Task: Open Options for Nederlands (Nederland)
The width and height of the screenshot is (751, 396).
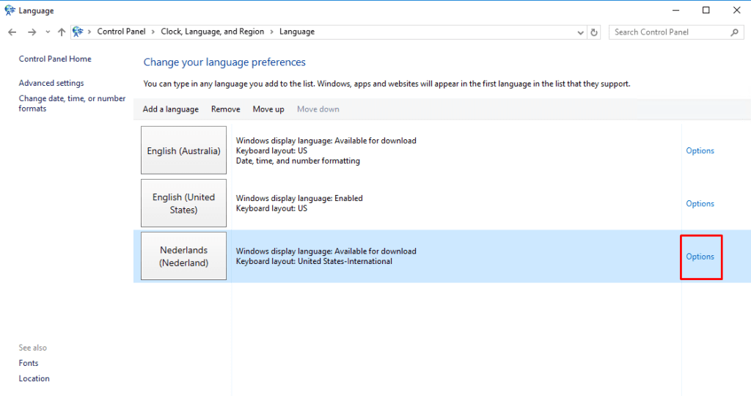Action: click(x=700, y=257)
